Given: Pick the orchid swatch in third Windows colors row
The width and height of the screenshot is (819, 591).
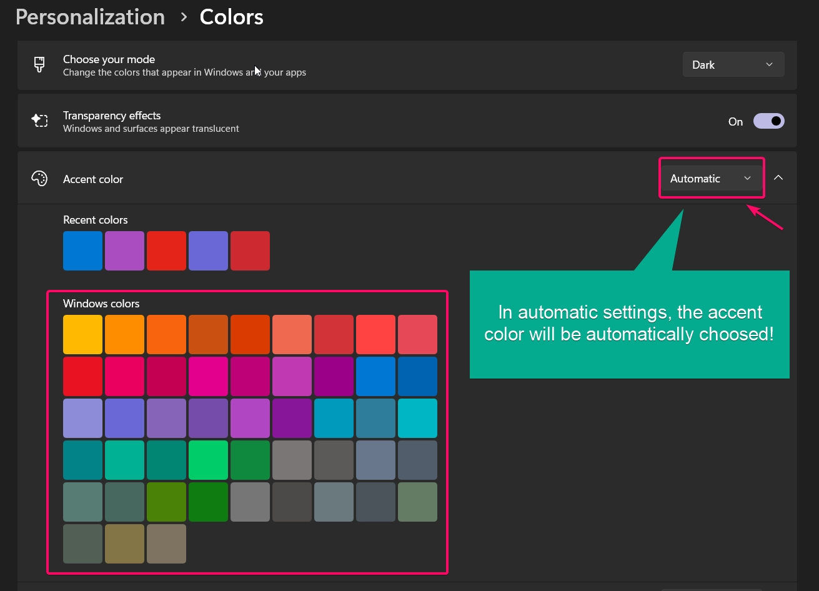Looking at the screenshot, I should [x=250, y=419].
